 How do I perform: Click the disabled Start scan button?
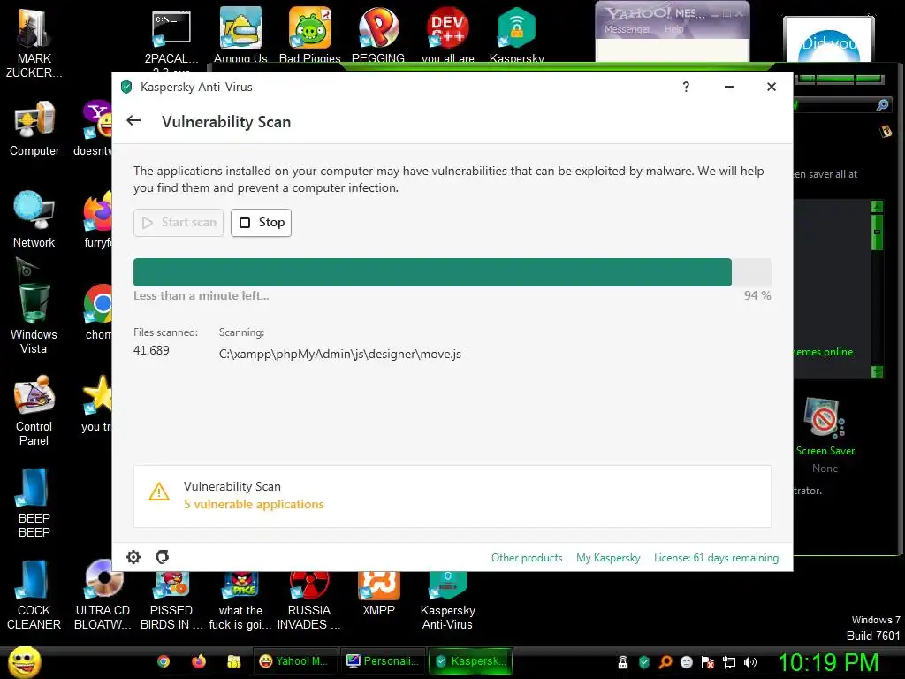click(x=179, y=222)
